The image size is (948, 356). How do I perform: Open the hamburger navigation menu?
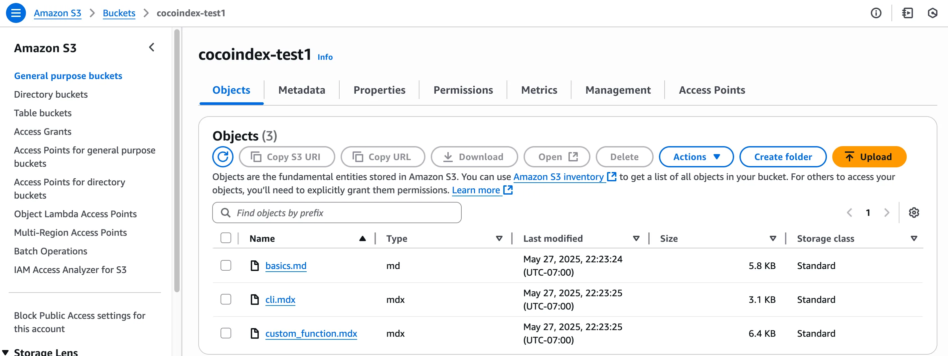tap(16, 13)
